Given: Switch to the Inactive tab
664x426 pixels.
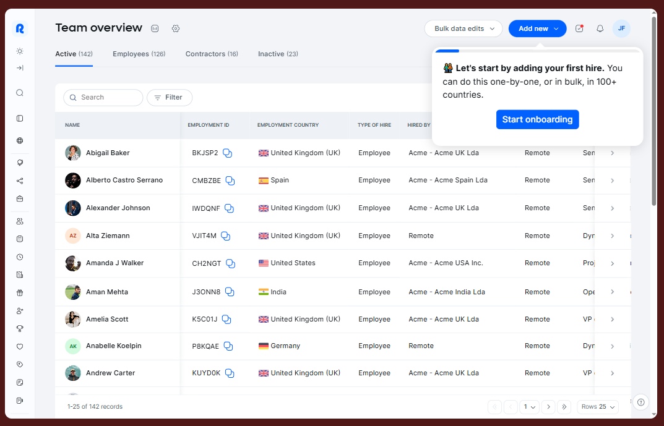Looking at the screenshot, I should [277, 54].
